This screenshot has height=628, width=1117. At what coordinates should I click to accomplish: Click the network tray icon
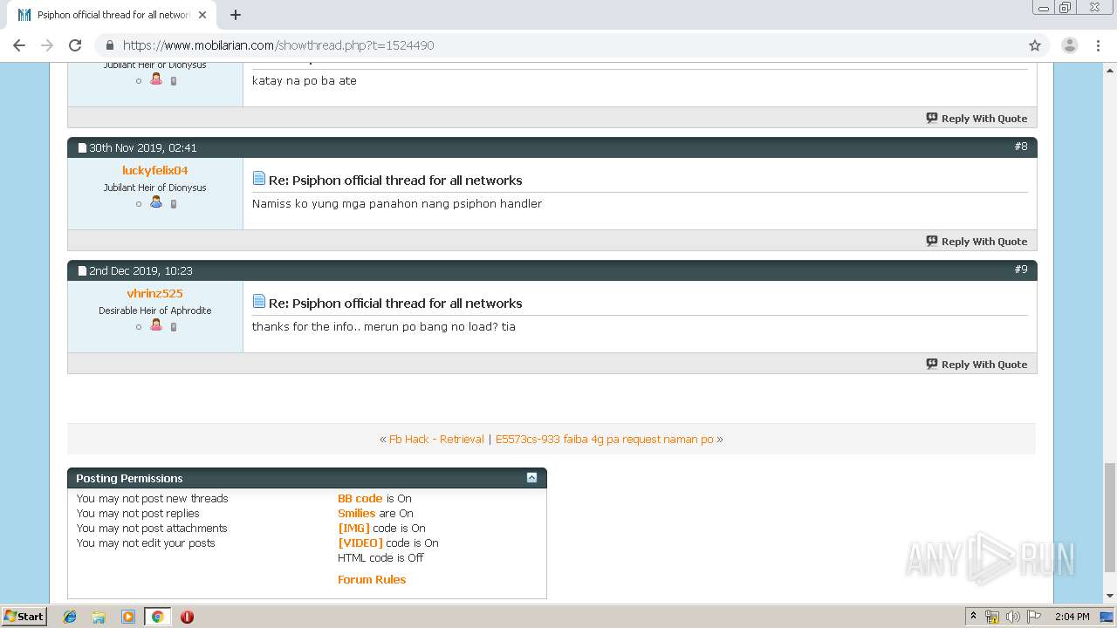(992, 617)
